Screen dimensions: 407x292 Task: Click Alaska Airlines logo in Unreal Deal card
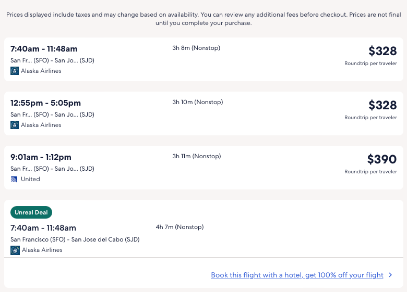tap(15, 250)
